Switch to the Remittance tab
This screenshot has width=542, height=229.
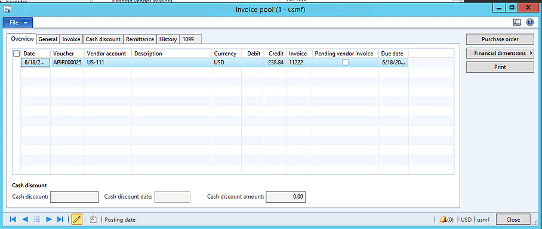(140, 39)
